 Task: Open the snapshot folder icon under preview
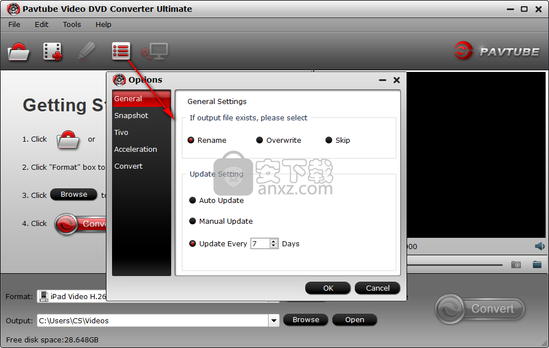pos(537,264)
